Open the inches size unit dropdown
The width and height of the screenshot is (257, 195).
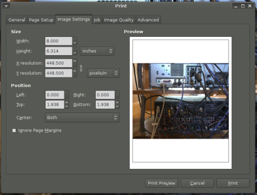pos(97,51)
